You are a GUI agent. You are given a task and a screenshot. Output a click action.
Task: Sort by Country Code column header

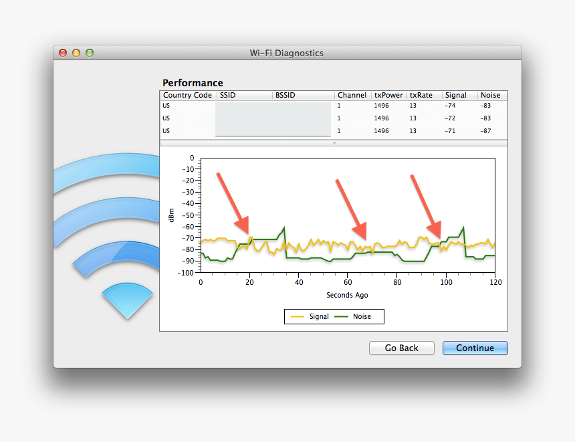[188, 95]
